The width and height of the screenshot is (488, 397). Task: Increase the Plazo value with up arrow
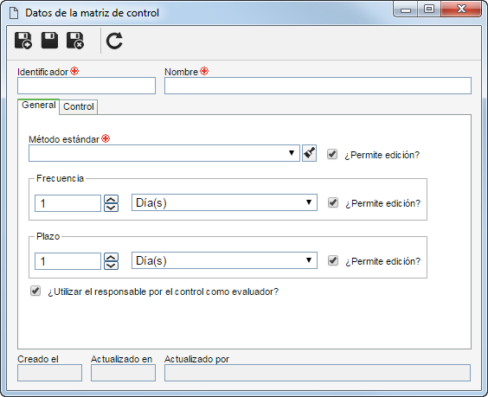pyautogui.click(x=111, y=257)
